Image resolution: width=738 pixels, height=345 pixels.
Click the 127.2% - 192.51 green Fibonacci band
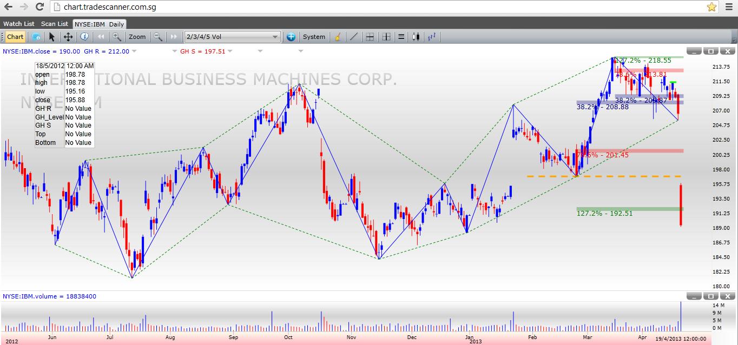(x=630, y=209)
